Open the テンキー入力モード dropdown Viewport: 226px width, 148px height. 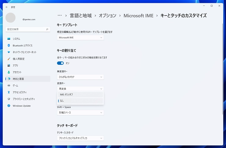(80, 138)
